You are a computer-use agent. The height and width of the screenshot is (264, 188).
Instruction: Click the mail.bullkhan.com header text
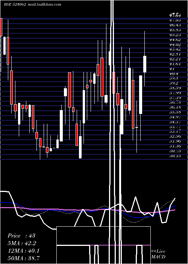pyautogui.click(x=44, y=5)
